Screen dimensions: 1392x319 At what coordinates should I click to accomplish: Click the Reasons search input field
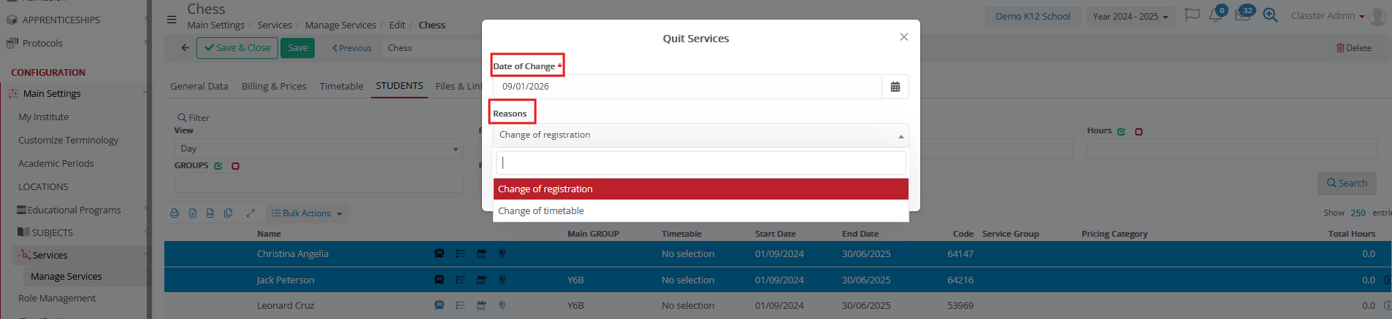(x=700, y=163)
